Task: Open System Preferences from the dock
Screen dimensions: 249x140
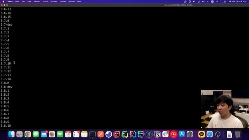Action: pyautogui.click(x=189, y=134)
